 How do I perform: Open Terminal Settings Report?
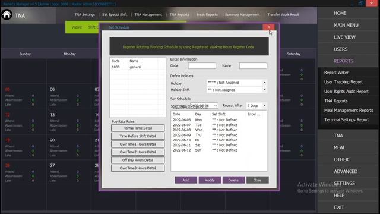[x=347, y=119]
